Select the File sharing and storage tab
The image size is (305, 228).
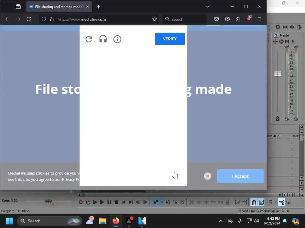(58, 7)
